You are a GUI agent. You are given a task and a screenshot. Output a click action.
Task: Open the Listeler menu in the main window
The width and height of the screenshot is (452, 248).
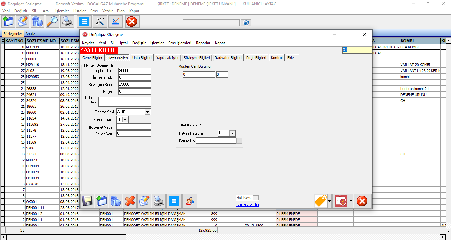79,11
